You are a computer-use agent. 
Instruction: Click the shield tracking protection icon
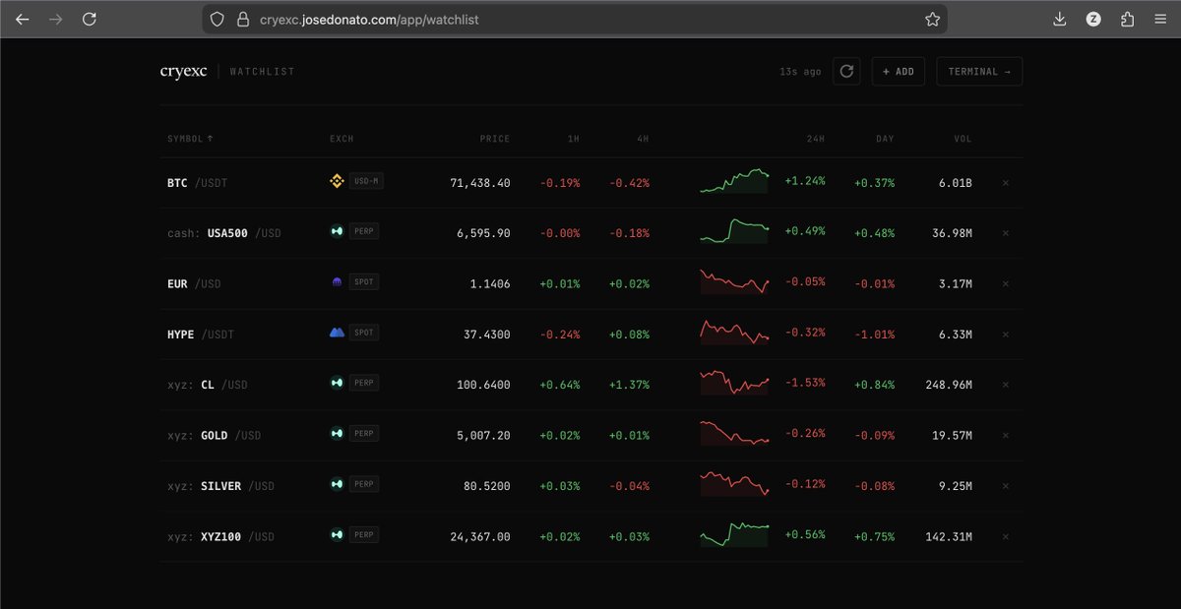coord(217,19)
